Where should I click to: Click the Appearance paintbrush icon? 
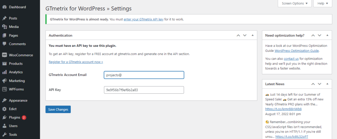pyautogui.click(x=4, y=100)
